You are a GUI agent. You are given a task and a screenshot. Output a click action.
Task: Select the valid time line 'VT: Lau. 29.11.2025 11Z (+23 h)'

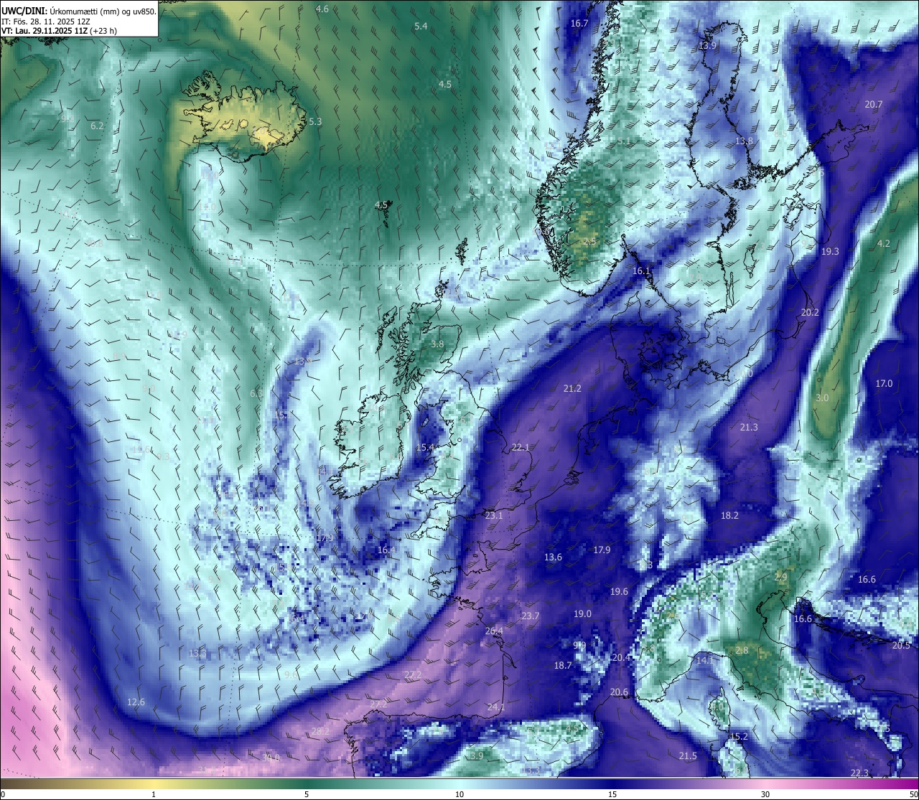59,31
